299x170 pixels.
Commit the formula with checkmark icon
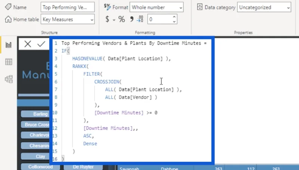tap(41, 44)
